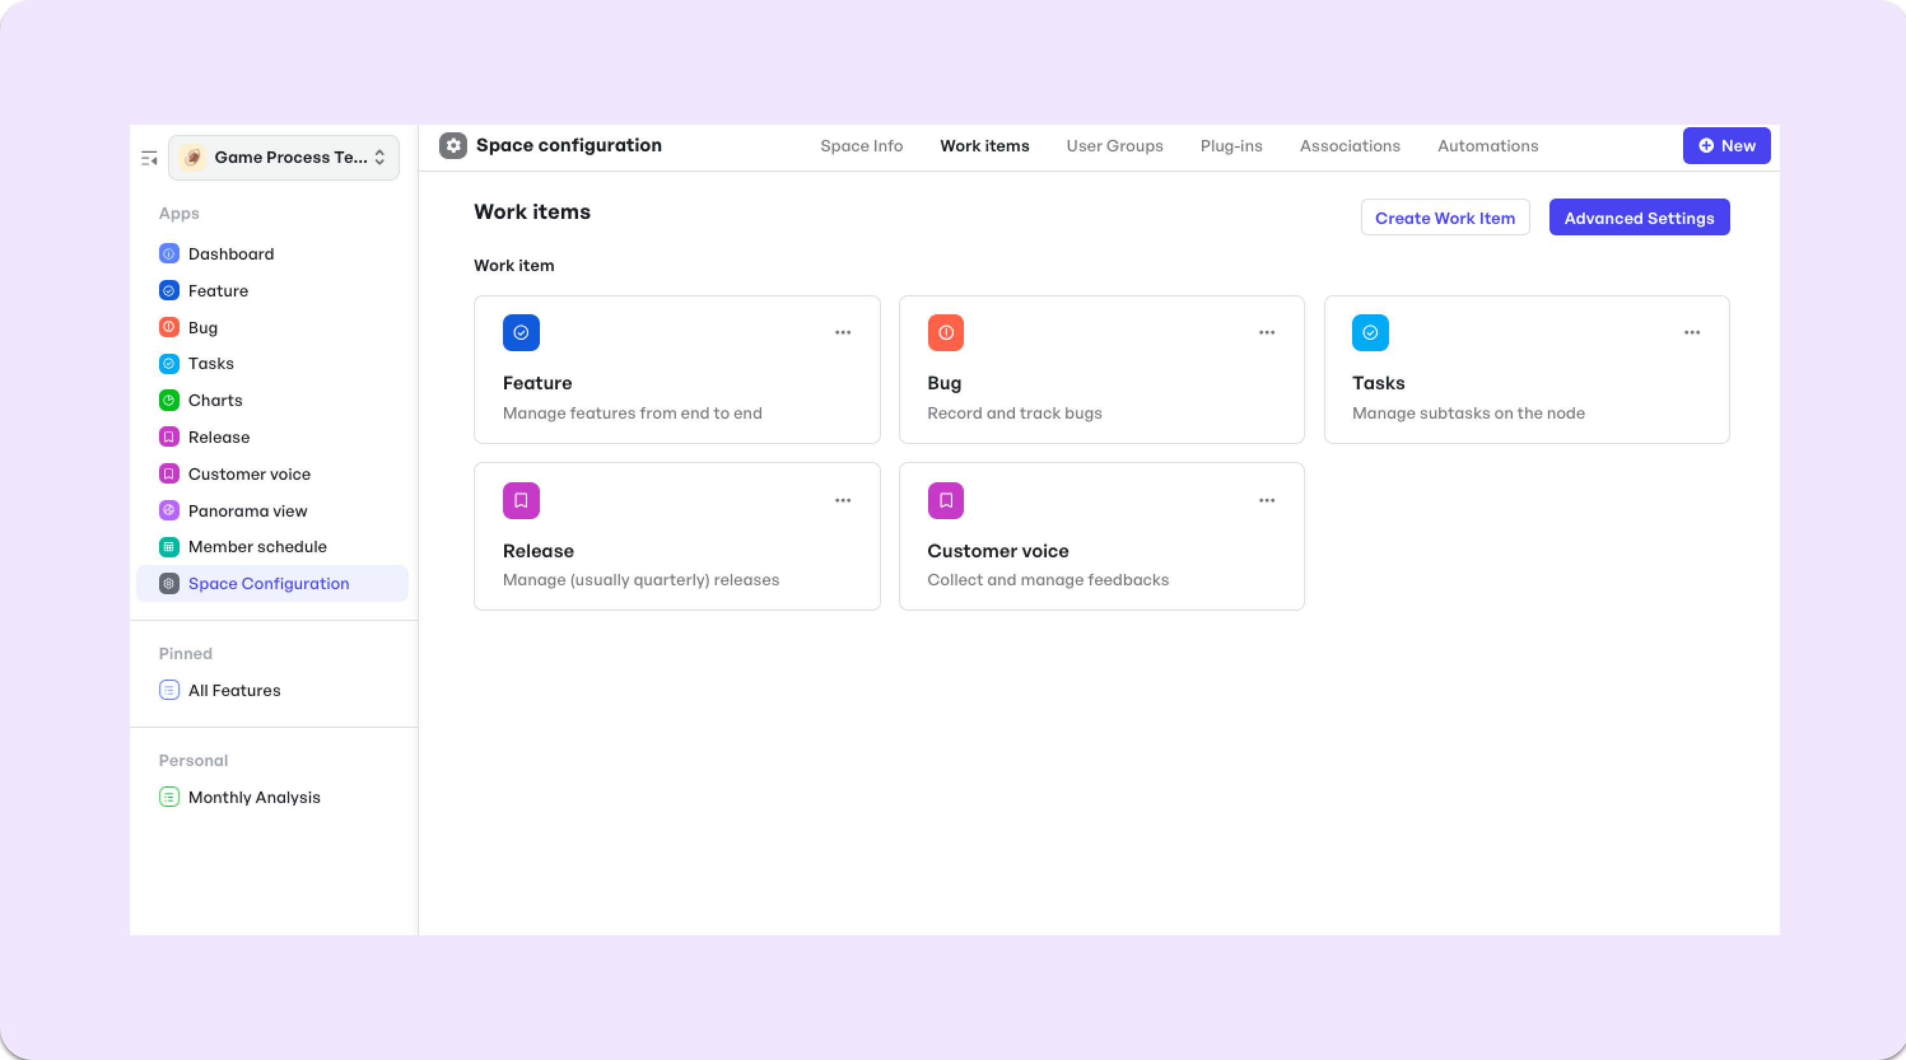
Task: Open the personal Monthly Analysis view
Action: [x=255, y=797]
